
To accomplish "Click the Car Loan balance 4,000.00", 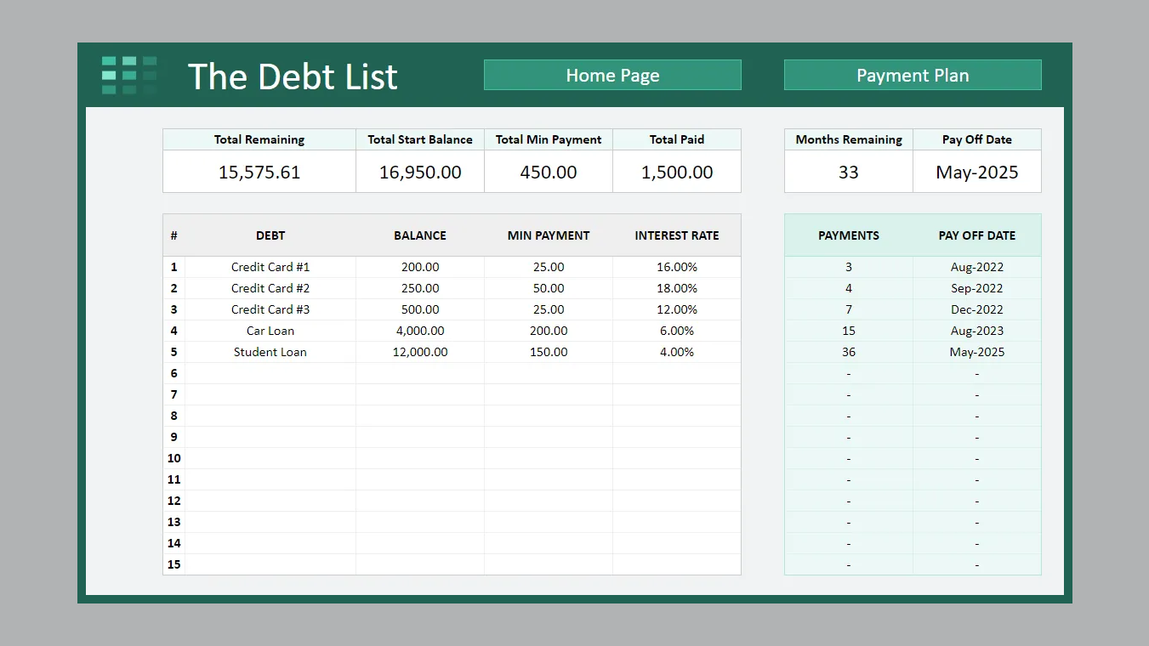I will point(420,331).
